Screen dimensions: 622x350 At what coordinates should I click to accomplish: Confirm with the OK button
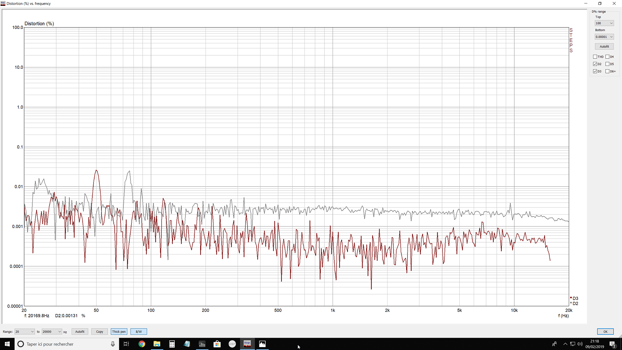pyautogui.click(x=605, y=332)
